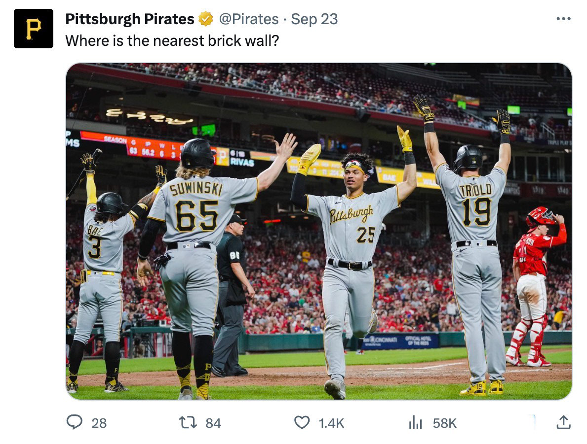Open the Sep 23 timestamp link
The image size is (587, 444).
[314, 19]
